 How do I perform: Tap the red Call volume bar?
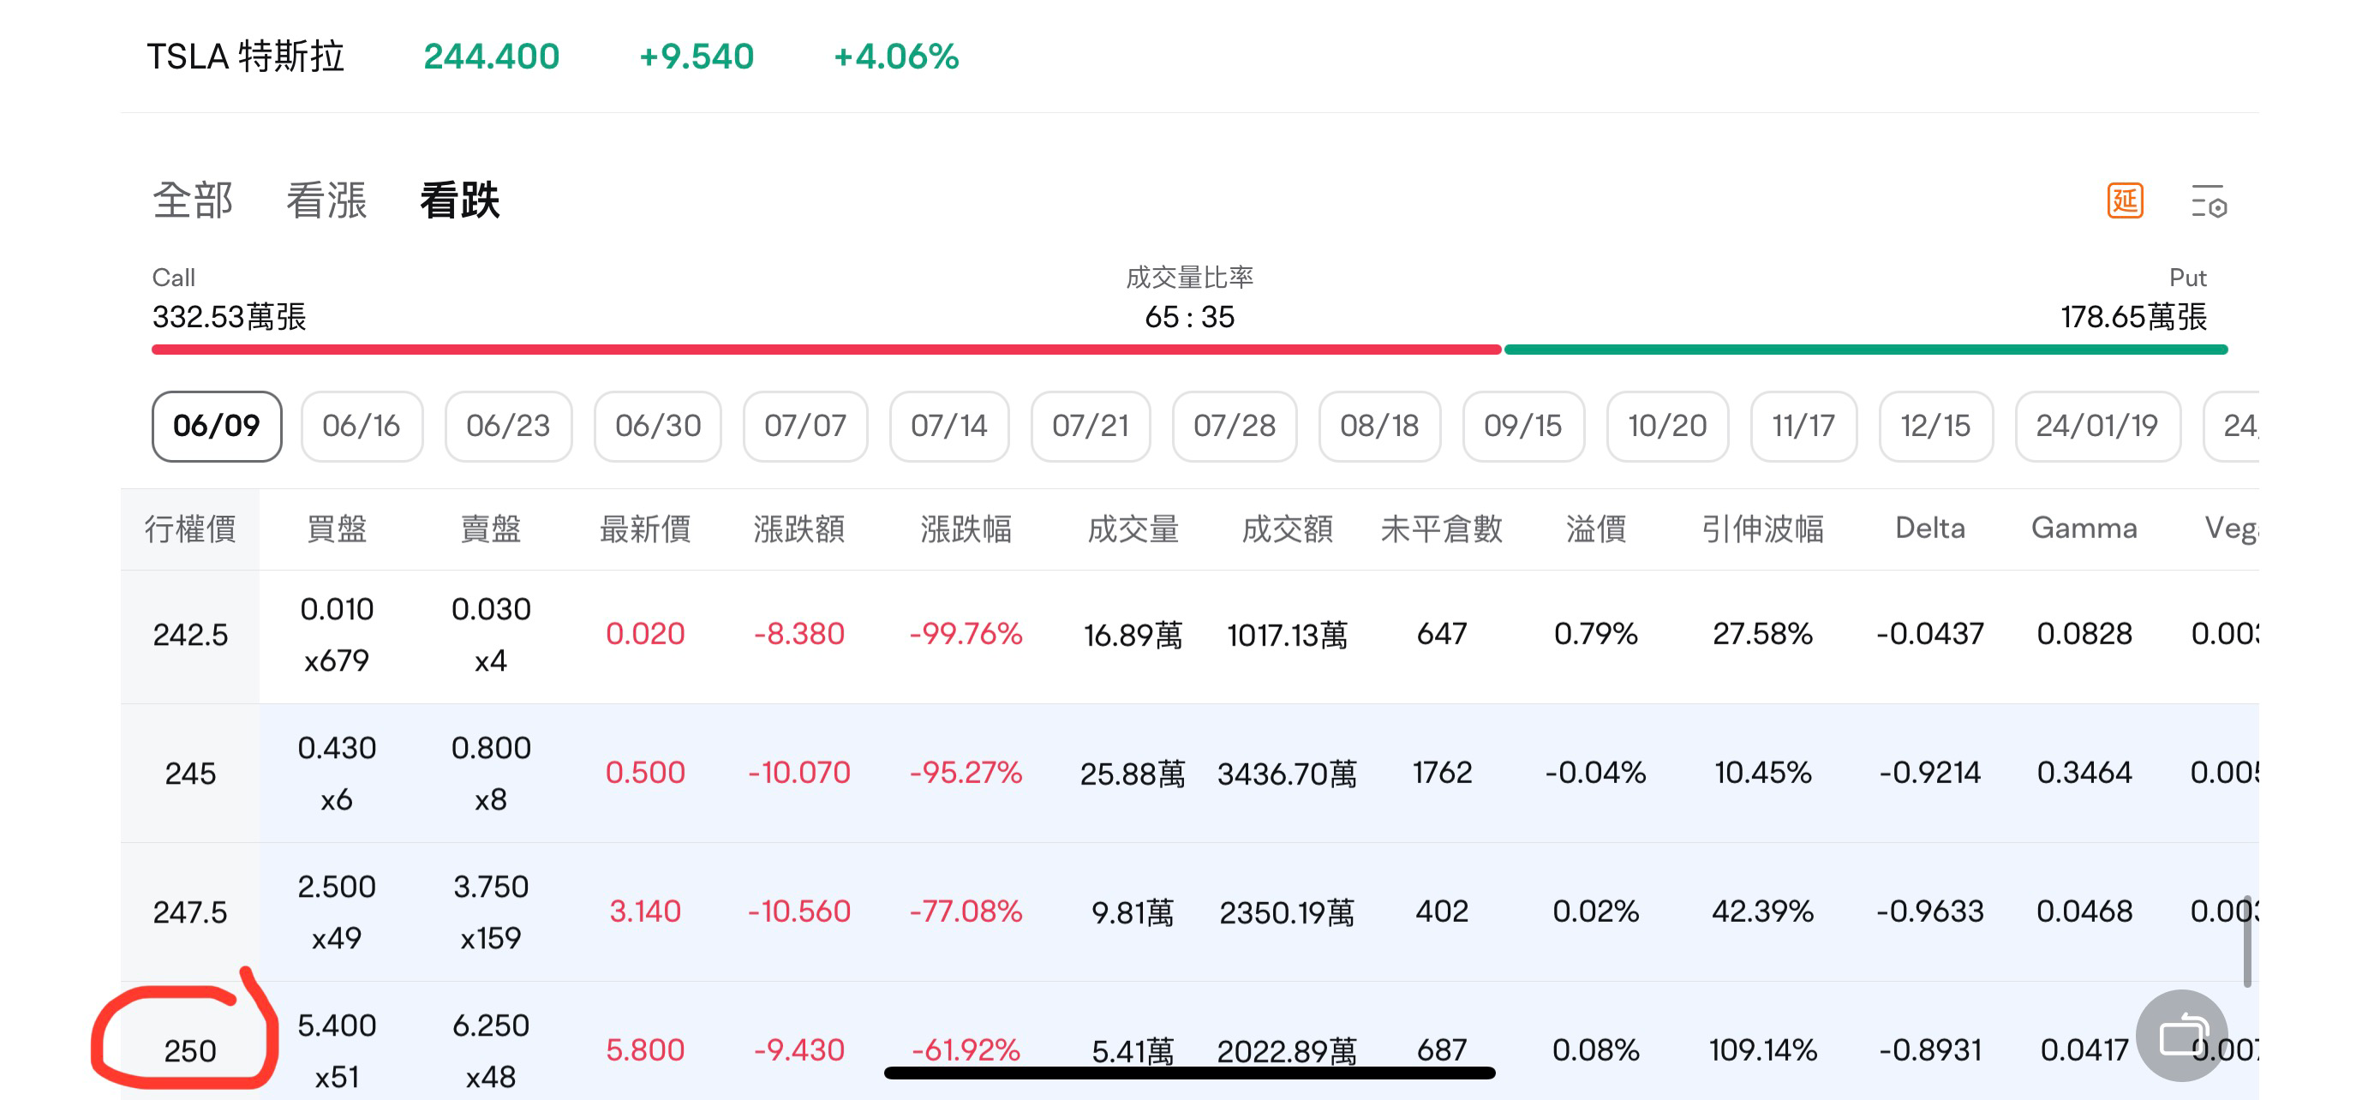pos(826,350)
